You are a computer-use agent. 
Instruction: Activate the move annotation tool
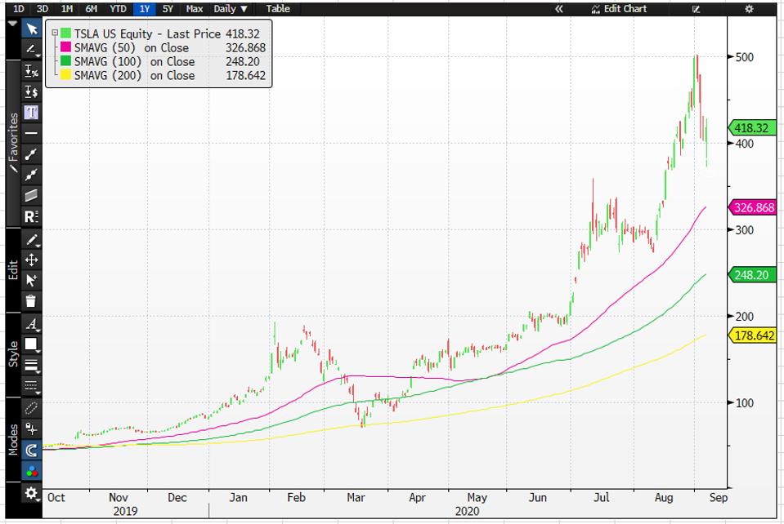(31, 260)
